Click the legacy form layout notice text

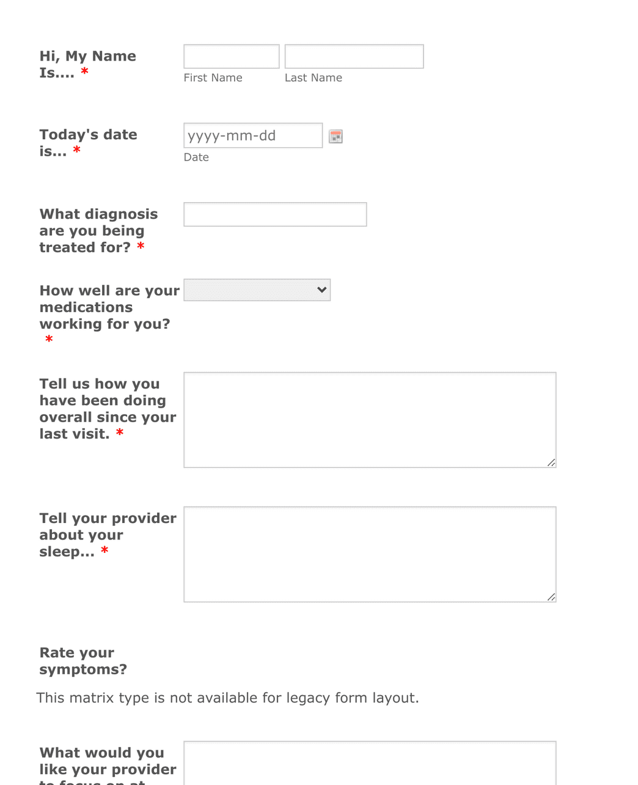tap(227, 698)
